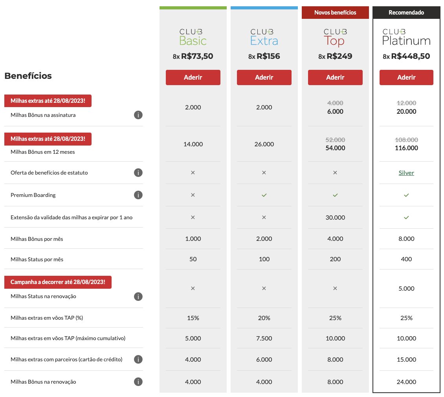Click the 116.000 value in Platinum column

[406, 148]
